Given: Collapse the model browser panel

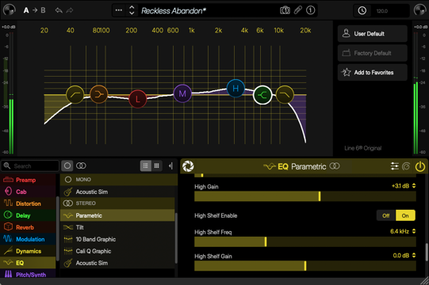Looking at the screenshot, I should 170,165.
